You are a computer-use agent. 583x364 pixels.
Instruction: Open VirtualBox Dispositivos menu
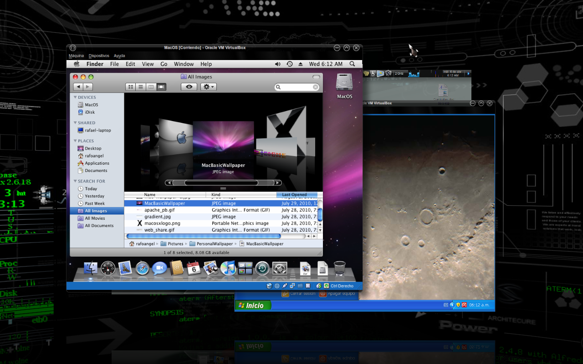coord(99,56)
